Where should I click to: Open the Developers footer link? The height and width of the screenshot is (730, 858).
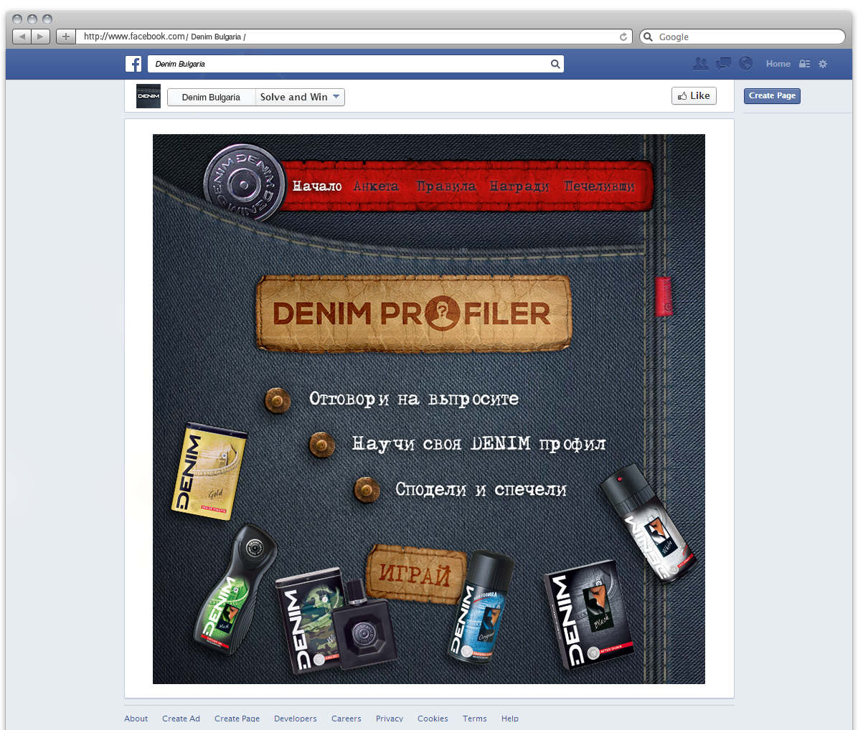click(296, 719)
